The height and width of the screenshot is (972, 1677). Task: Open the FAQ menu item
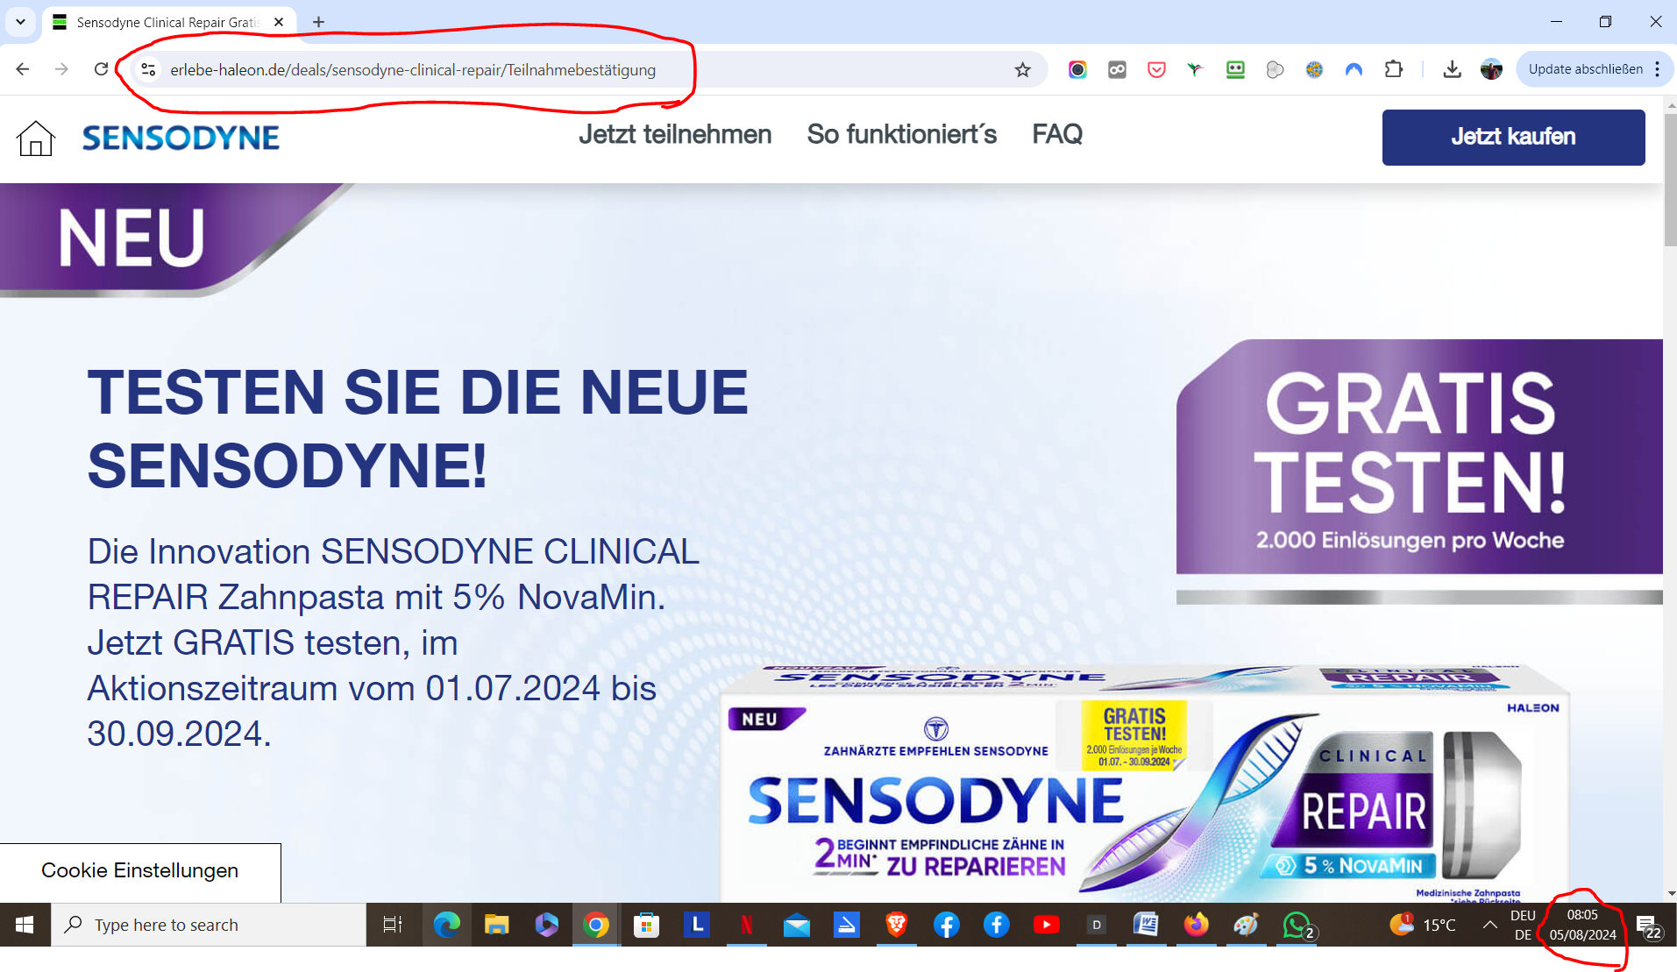click(1057, 134)
